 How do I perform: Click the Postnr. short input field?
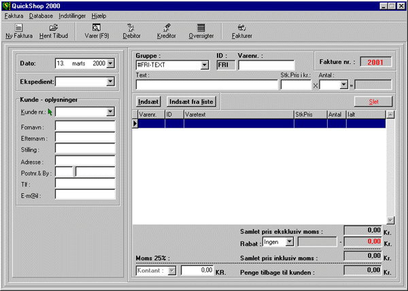coord(65,172)
